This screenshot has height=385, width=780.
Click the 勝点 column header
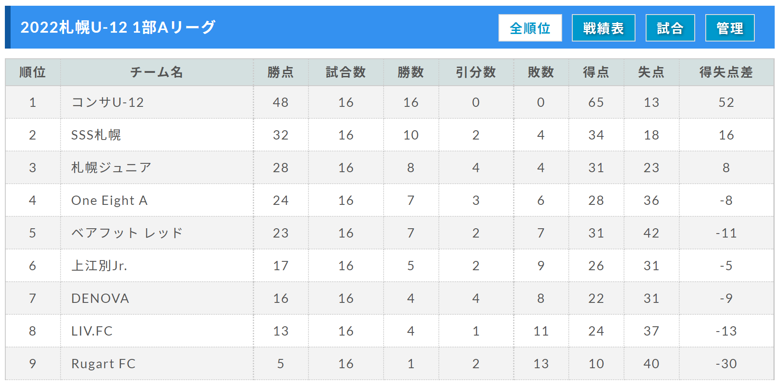tap(281, 72)
